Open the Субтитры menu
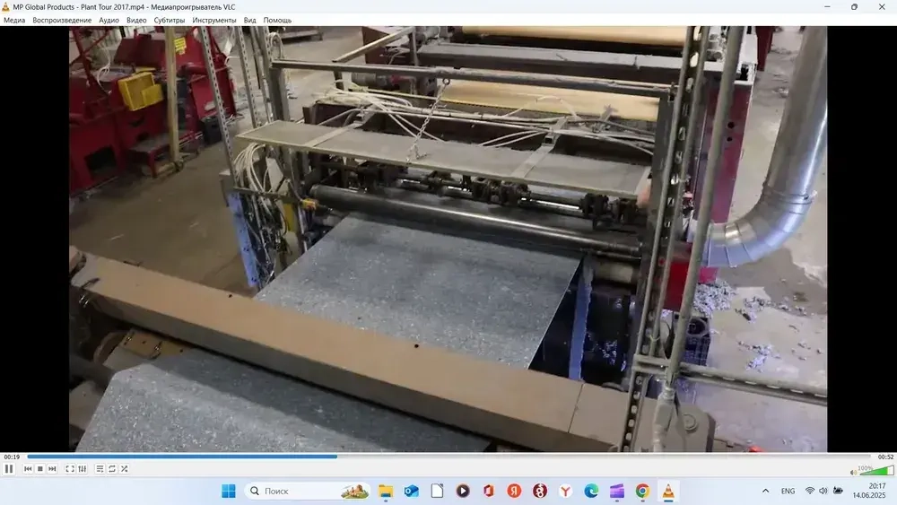 pyautogui.click(x=170, y=20)
